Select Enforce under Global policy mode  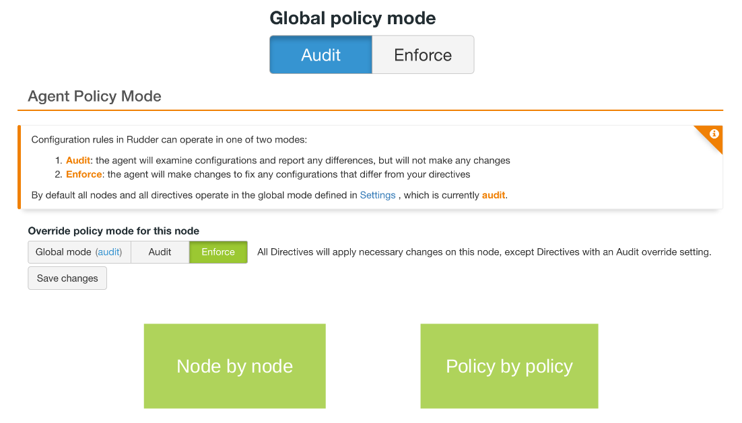click(x=423, y=55)
